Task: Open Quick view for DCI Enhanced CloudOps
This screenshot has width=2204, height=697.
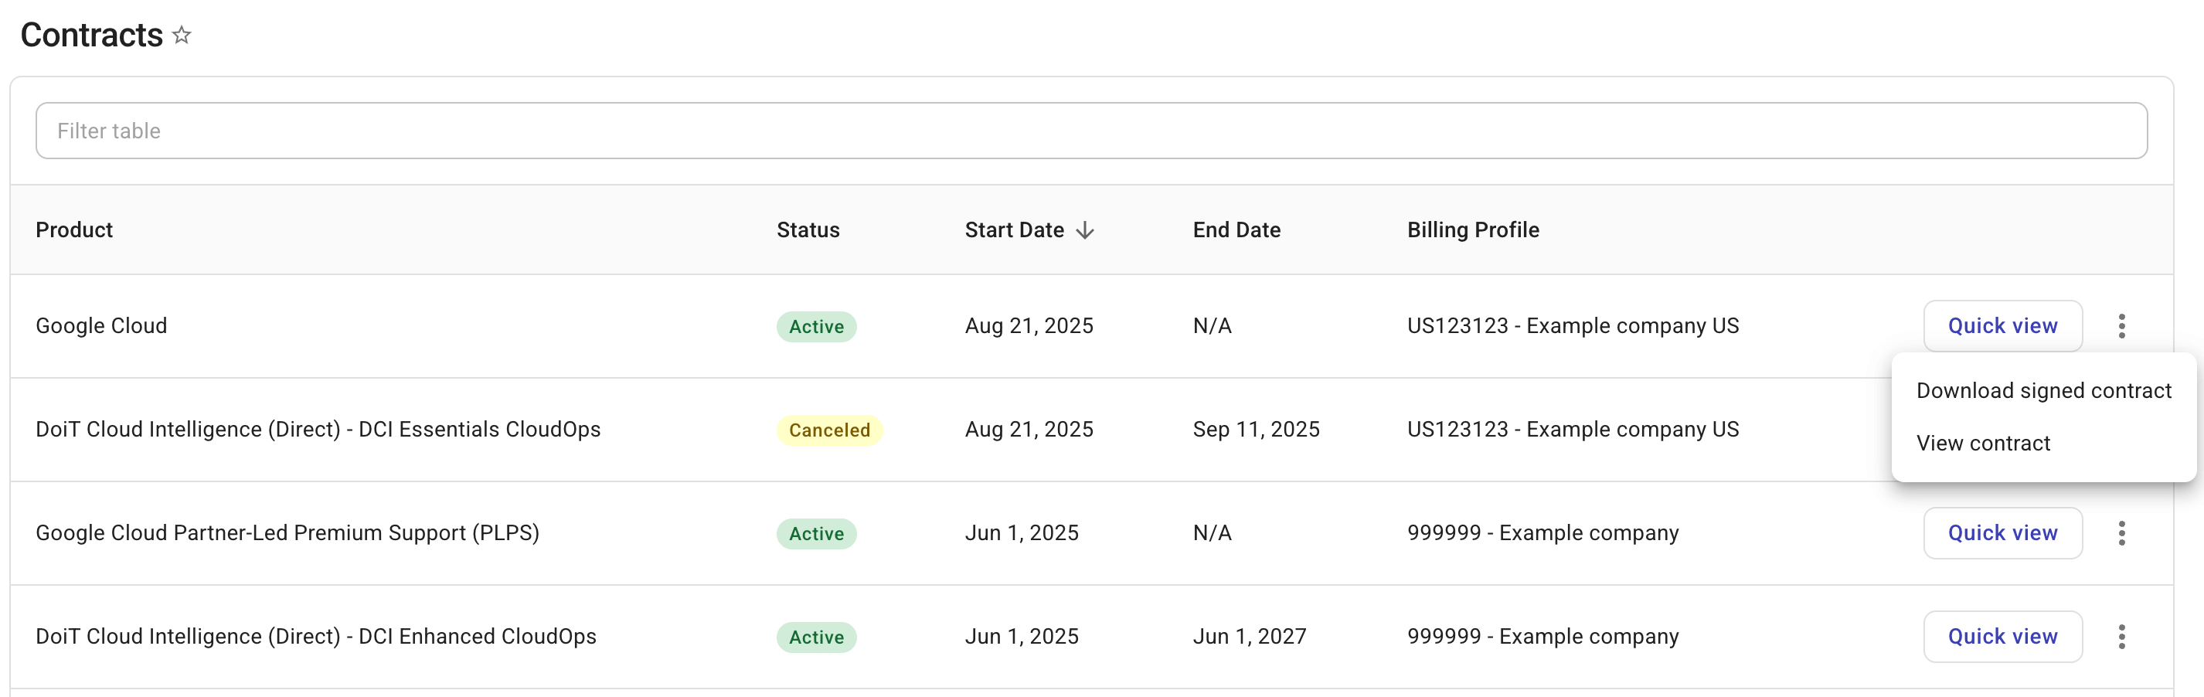Action: coord(2002,636)
